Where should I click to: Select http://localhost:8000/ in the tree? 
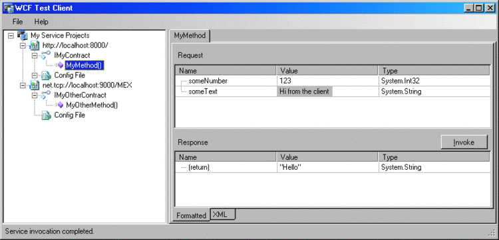(75, 46)
